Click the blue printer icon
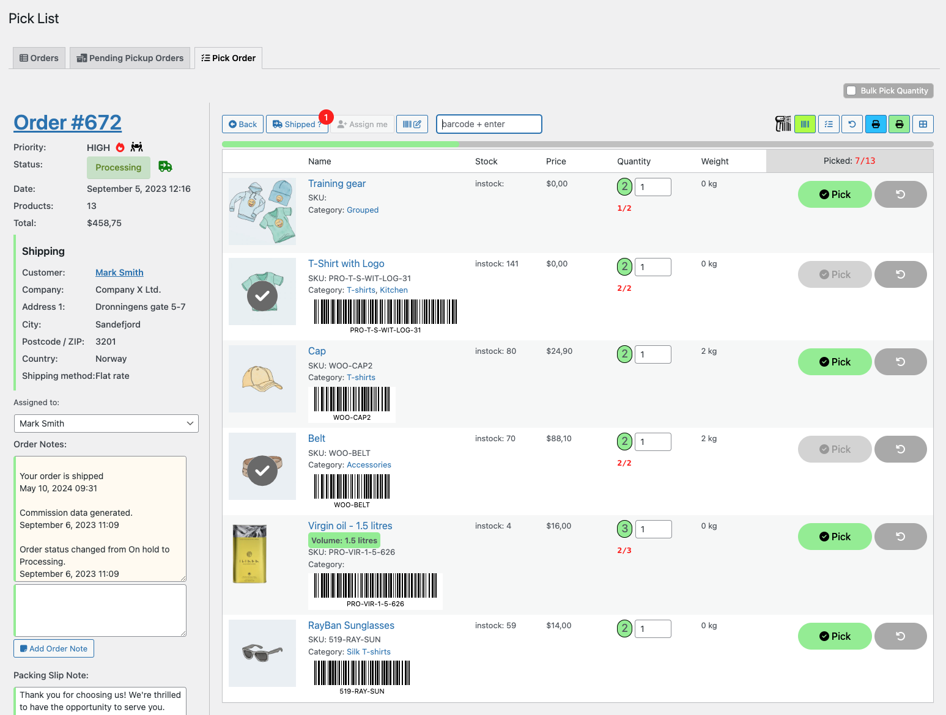 [876, 123]
